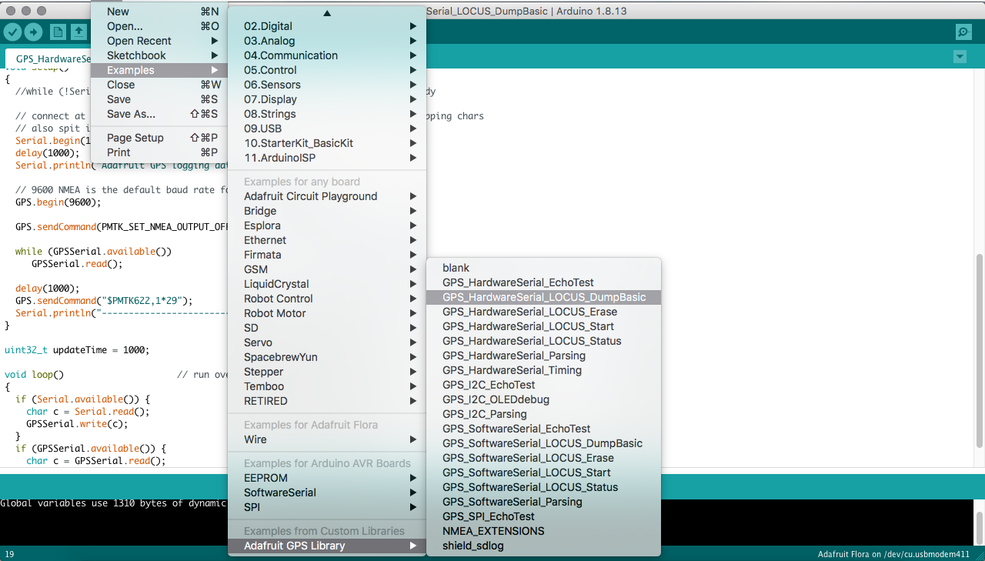The height and width of the screenshot is (561, 985).
Task: Open the Bridge examples submenu
Action: [327, 211]
